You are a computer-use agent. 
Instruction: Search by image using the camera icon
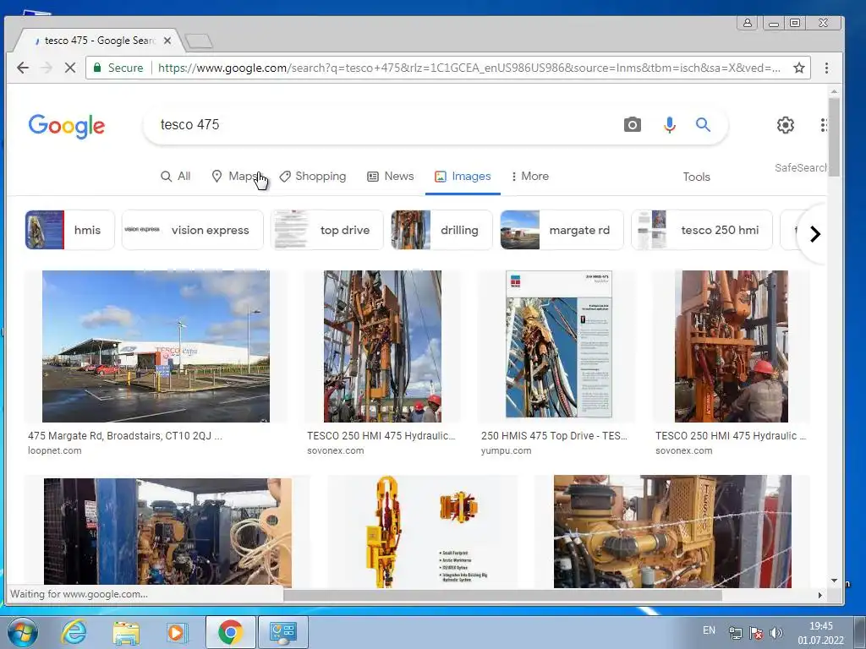click(x=633, y=125)
